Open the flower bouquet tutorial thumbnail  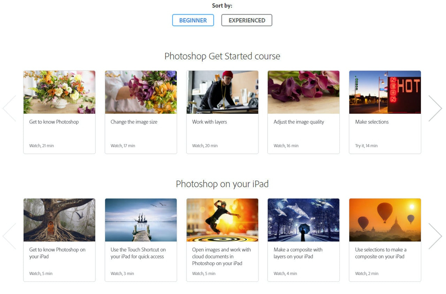(59, 92)
